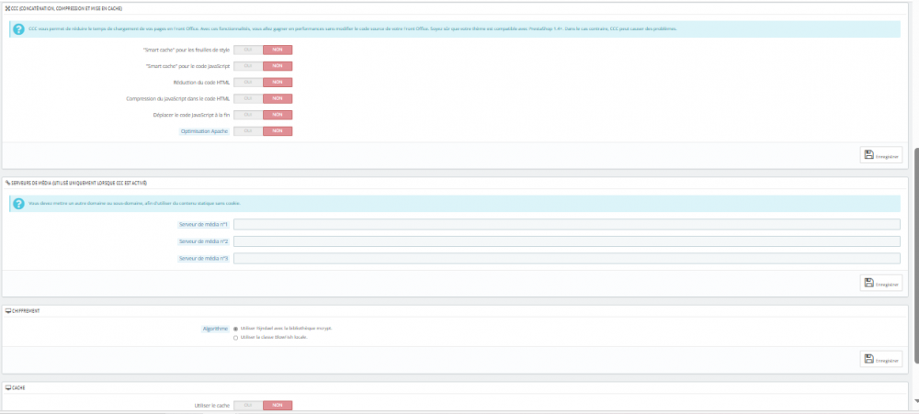The image size is (919, 414).
Task: Click the Algorithme label
Action: coord(215,329)
